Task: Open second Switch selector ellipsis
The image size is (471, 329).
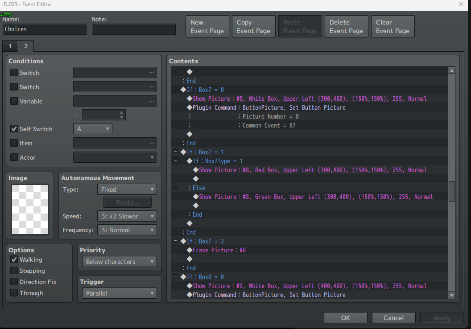Action: pos(151,87)
